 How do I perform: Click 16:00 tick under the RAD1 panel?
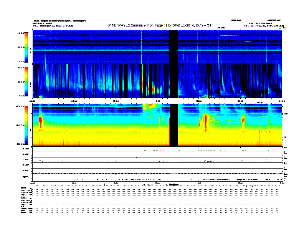tap(199, 101)
